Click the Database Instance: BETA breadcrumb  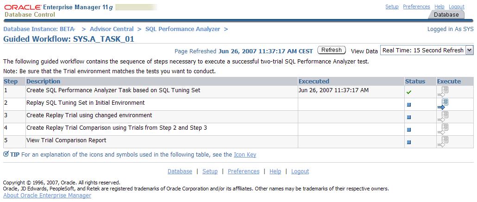coord(39,29)
